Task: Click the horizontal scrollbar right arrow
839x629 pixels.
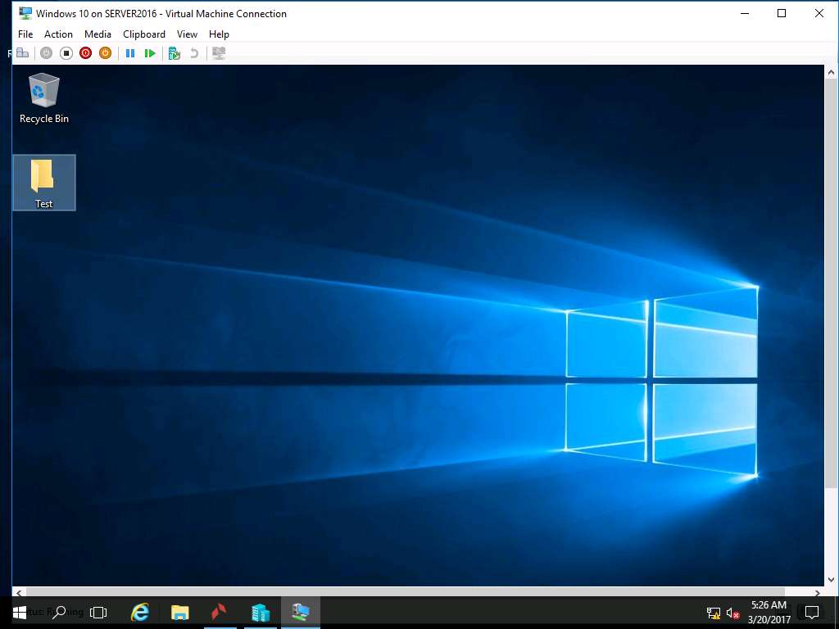Action: pyautogui.click(x=817, y=592)
